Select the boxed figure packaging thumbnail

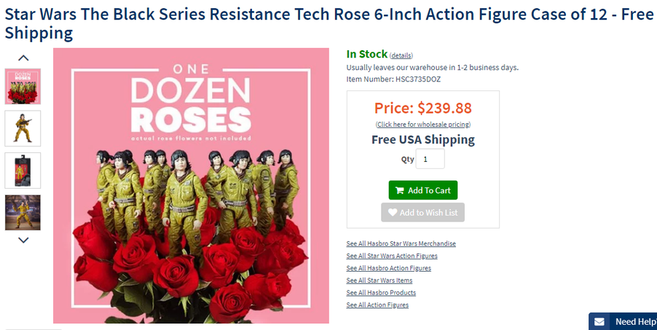pyautogui.click(x=23, y=170)
